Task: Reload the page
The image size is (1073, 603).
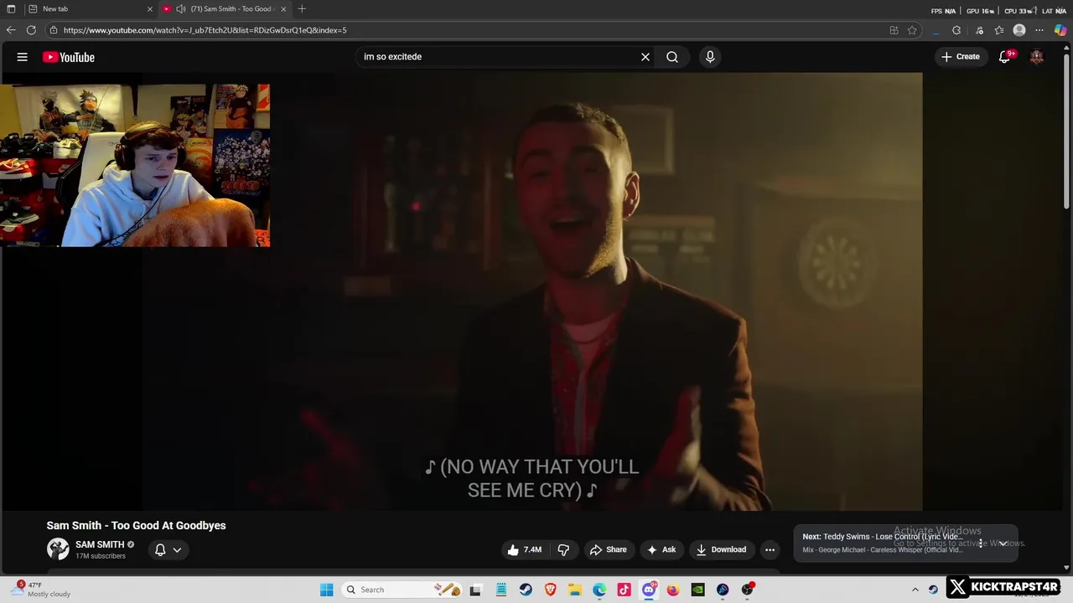Action: point(31,30)
